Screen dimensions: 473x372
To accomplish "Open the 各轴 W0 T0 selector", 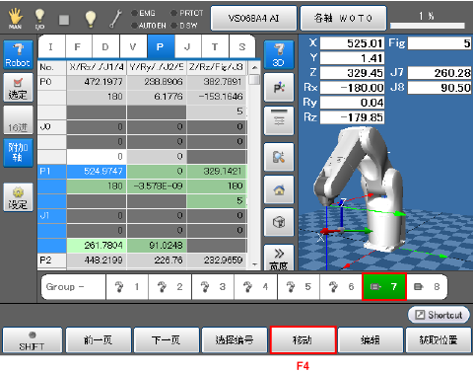I will tap(343, 18).
